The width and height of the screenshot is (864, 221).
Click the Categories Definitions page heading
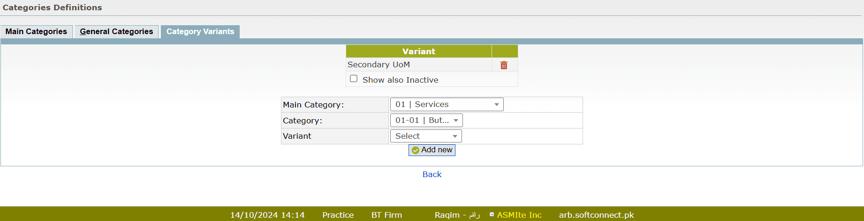click(53, 7)
